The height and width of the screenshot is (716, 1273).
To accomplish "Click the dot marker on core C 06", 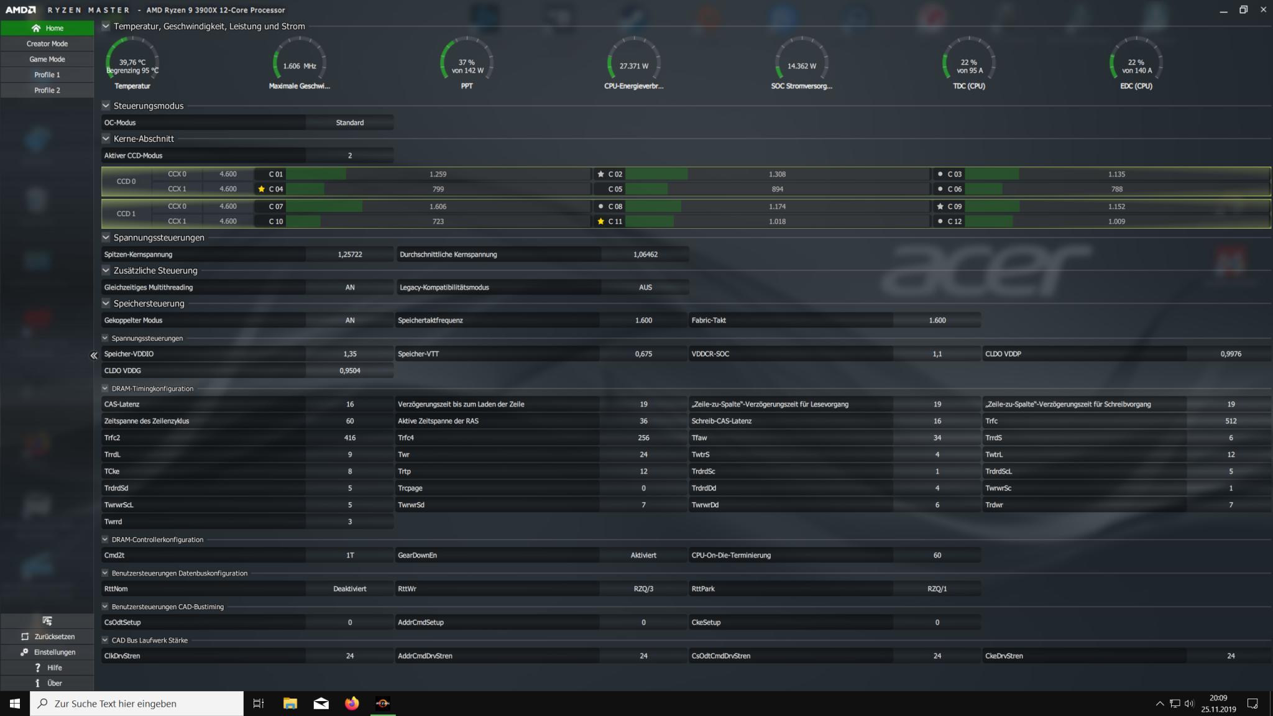I will pyautogui.click(x=940, y=189).
